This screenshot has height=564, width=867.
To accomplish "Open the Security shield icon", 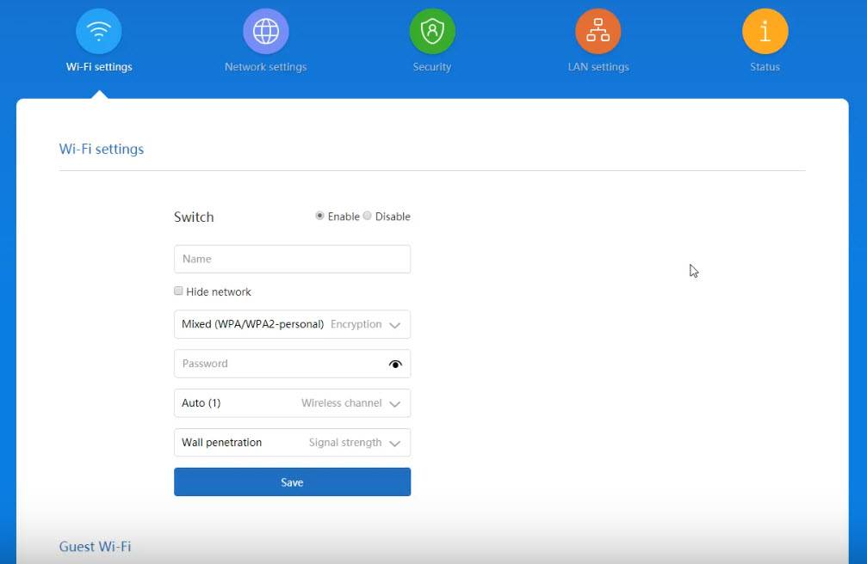I will click(432, 31).
